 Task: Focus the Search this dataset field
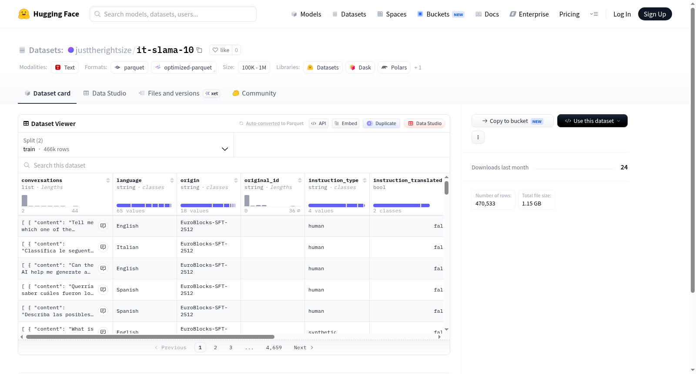[234, 165]
